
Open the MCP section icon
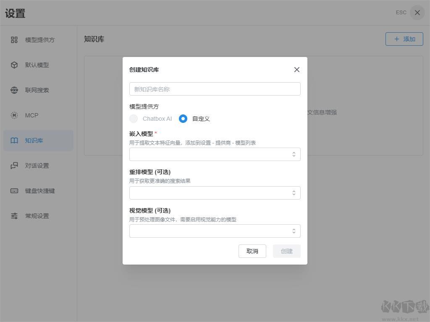[14, 115]
